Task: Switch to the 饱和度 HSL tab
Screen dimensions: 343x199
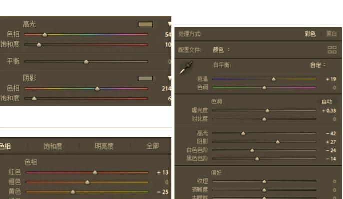Action: pos(53,146)
